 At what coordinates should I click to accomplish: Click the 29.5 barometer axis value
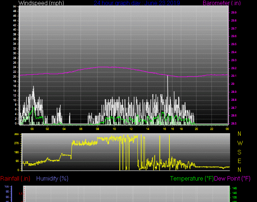point(234,44)
